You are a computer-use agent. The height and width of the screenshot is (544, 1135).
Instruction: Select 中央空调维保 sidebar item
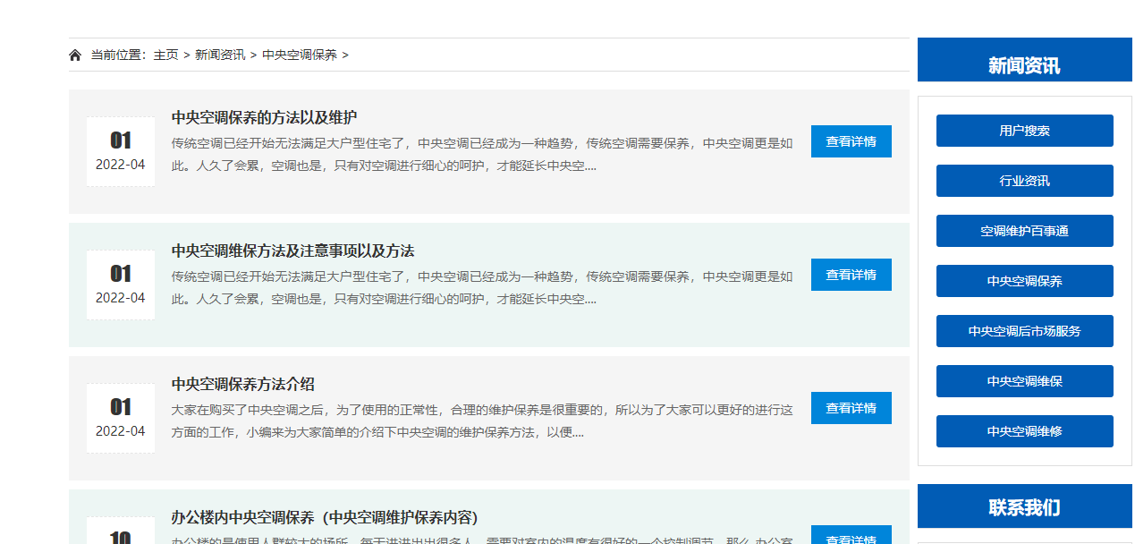point(1024,381)
